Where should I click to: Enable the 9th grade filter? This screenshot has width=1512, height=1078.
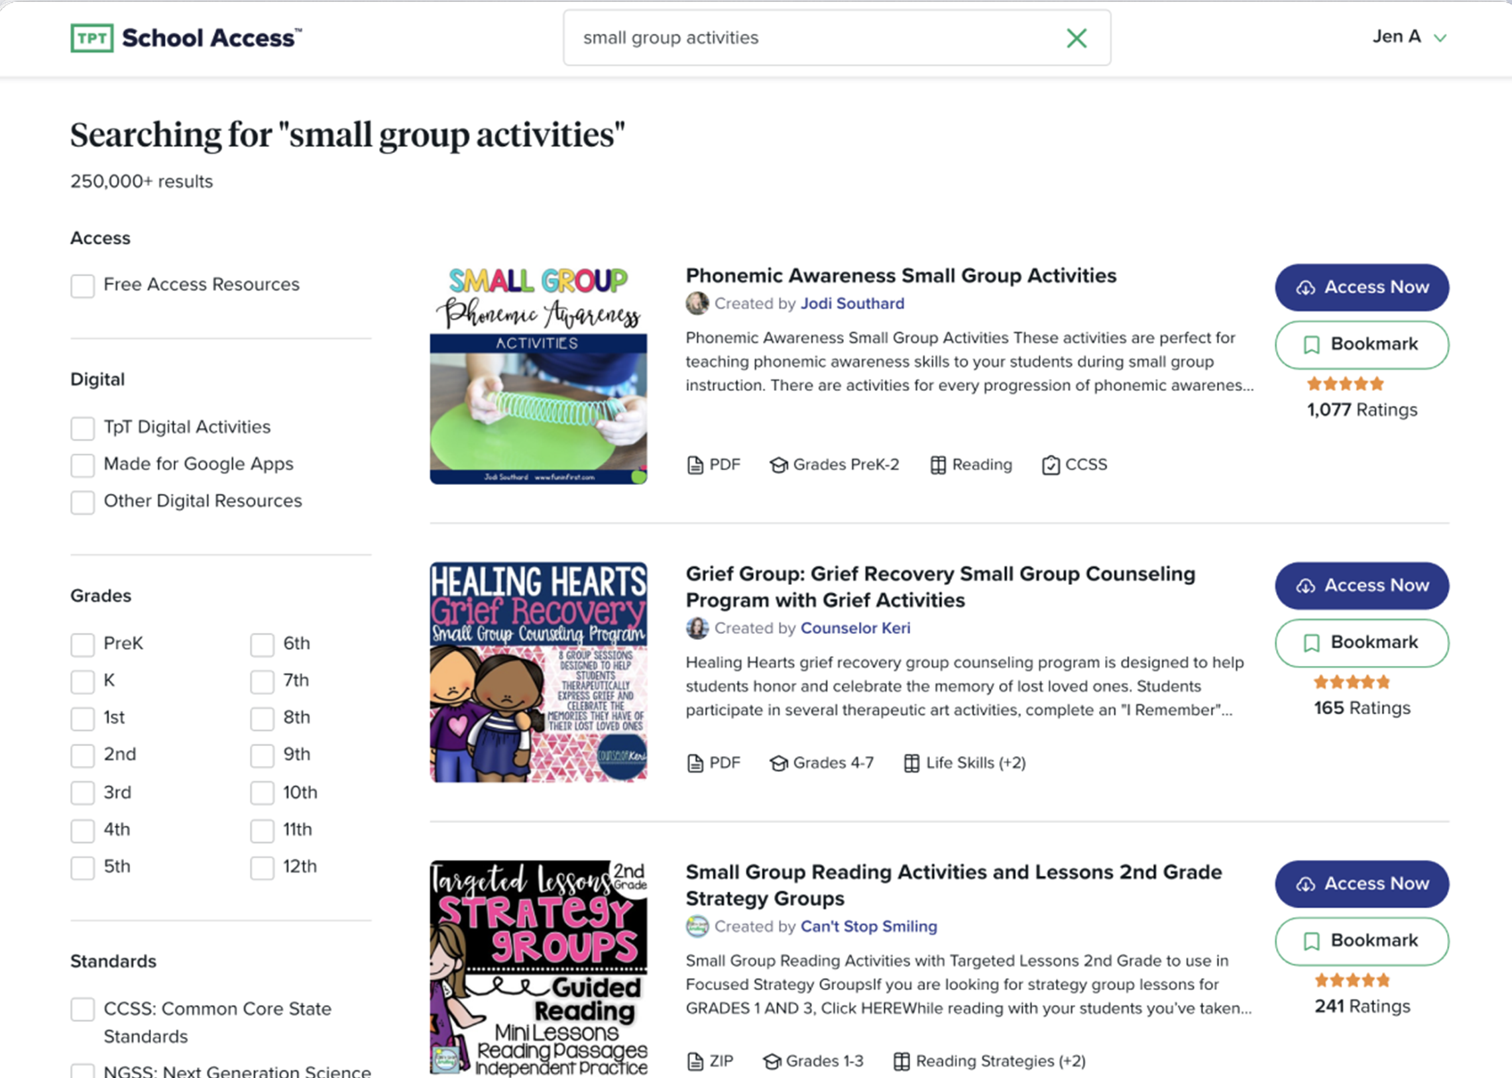pyautogui.click(x=262, y=755)
